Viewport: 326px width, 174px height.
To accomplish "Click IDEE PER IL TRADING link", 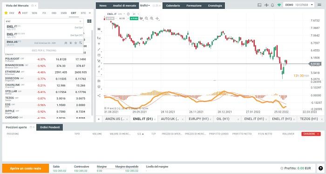I will pyautogui.click(x=44, y=50).
